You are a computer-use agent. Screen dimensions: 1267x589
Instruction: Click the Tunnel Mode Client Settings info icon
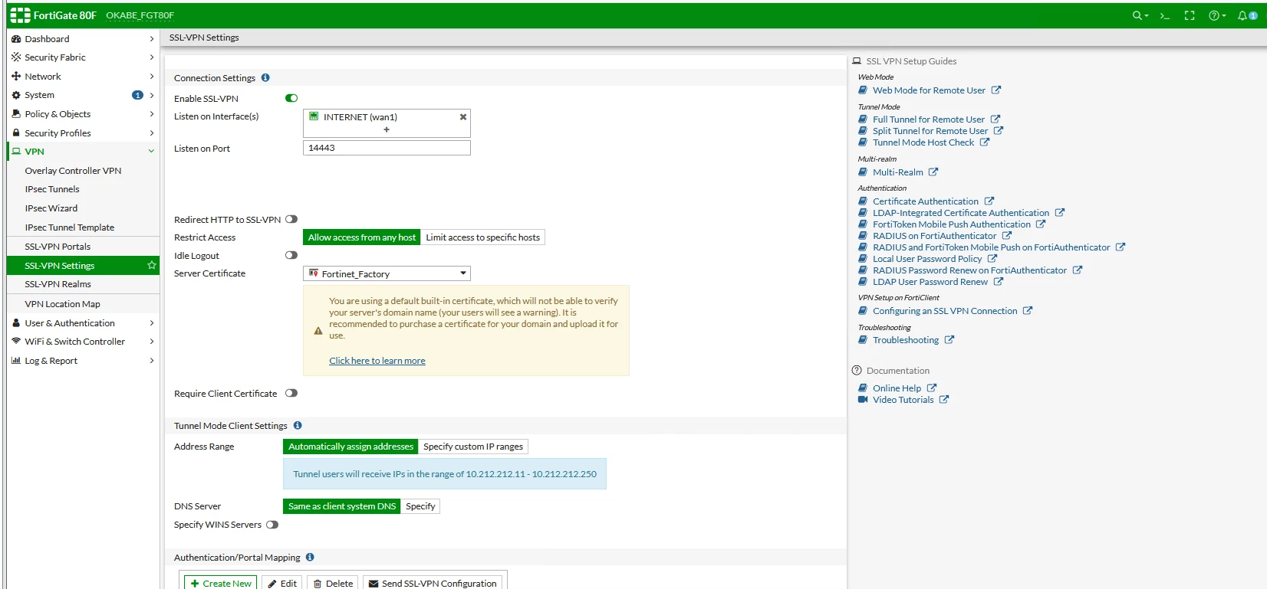[298, 425]
